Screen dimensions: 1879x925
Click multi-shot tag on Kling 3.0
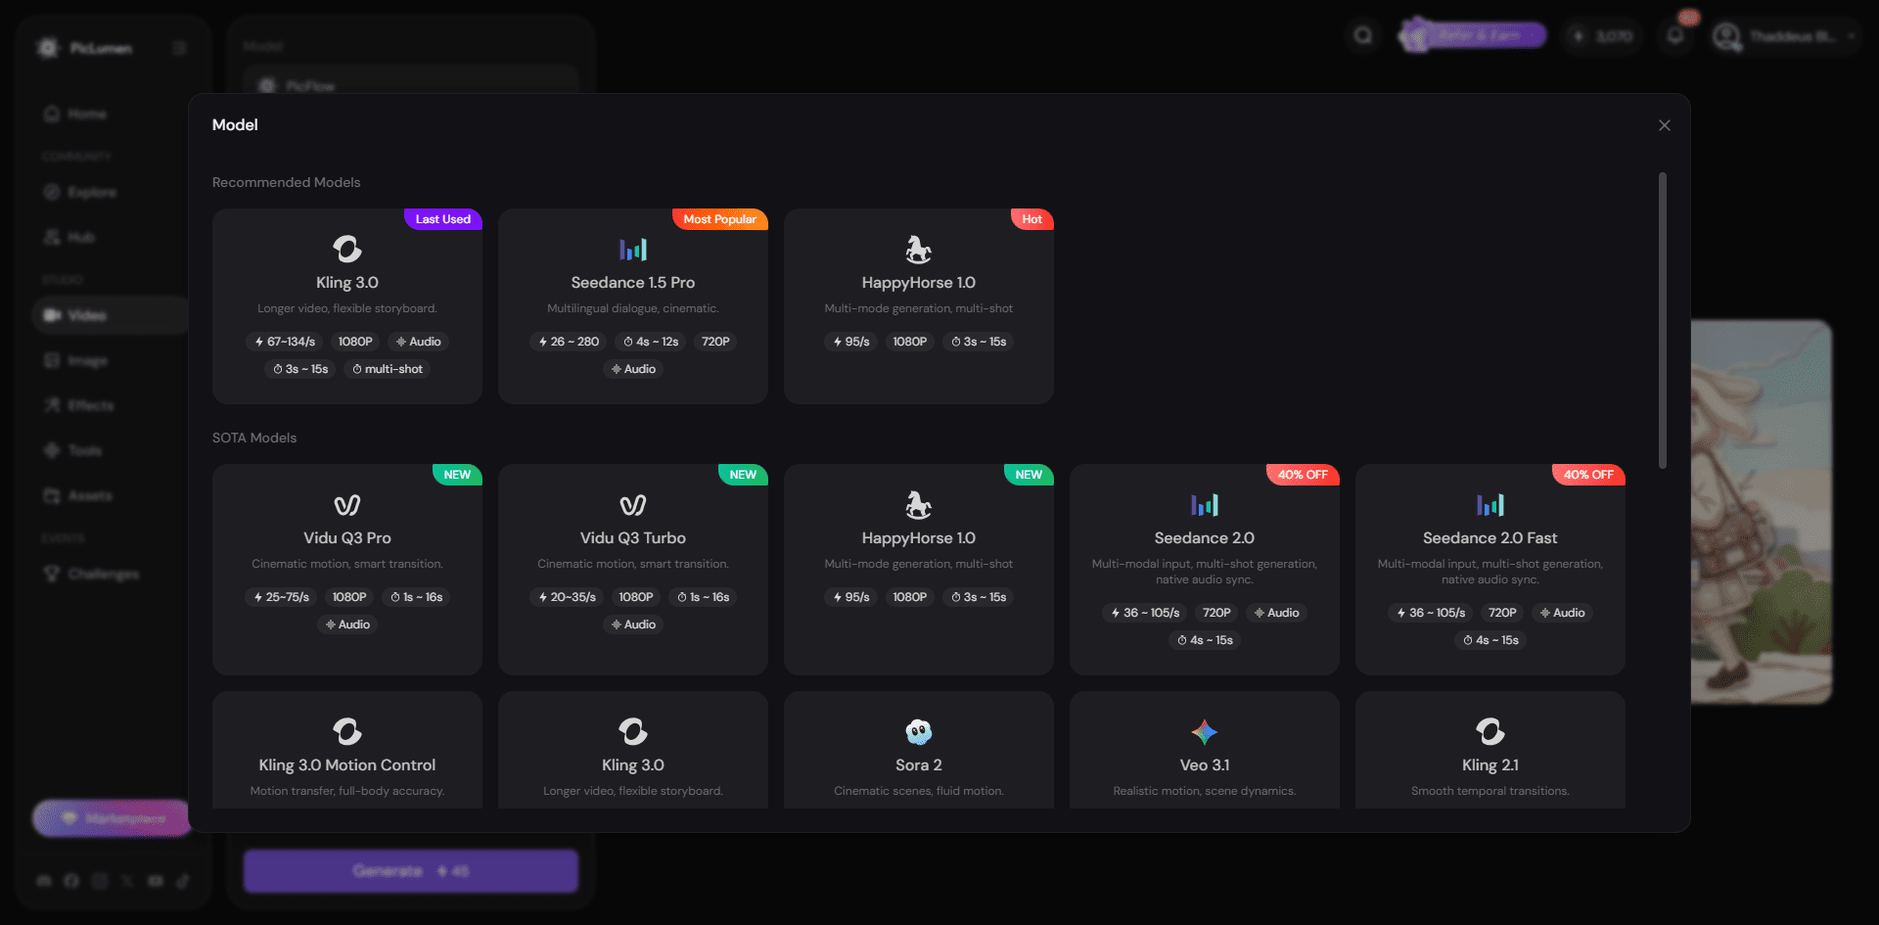pyautogui.click(x=388, y=369)
